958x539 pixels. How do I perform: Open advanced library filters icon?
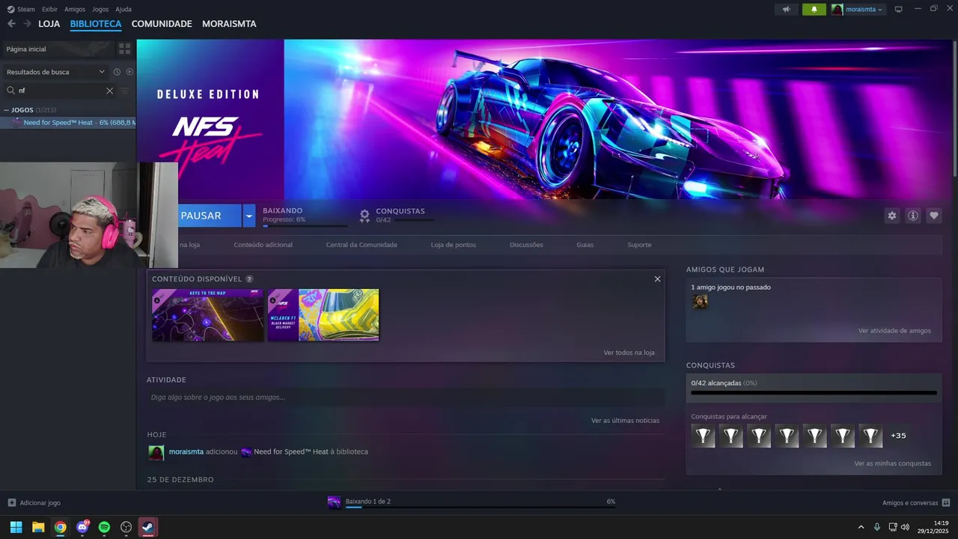click(124, 91)
